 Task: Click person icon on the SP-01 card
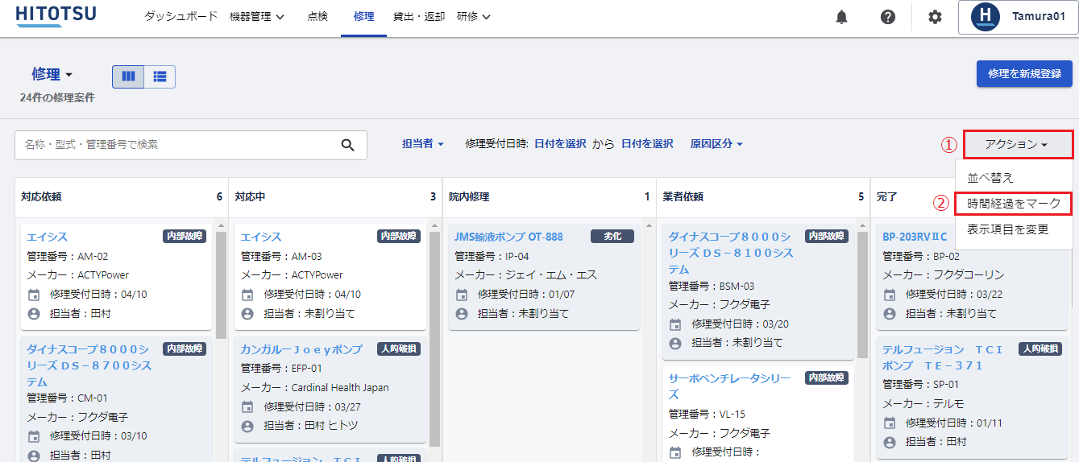(890, 442)
